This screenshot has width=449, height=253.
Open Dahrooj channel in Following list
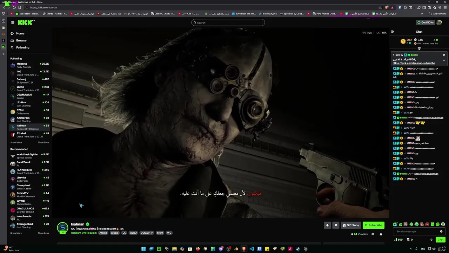(29, 81)
